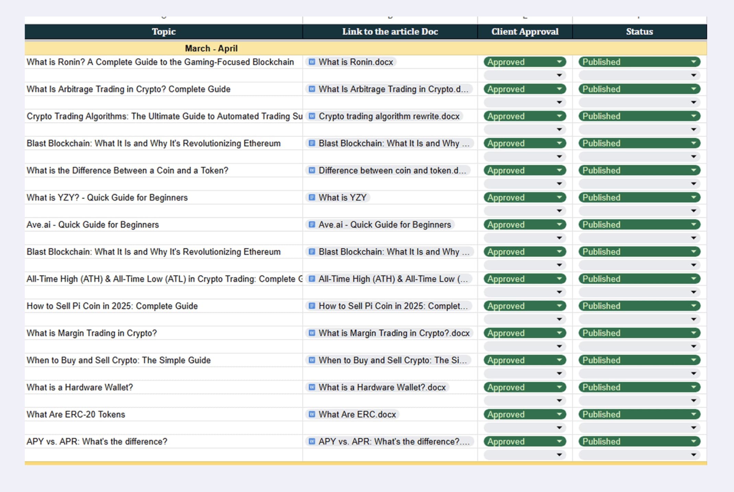Select topic cell All-Time High (ATH) & All-Time Low
Screen dimensions: 734x492
click(164, 279)
